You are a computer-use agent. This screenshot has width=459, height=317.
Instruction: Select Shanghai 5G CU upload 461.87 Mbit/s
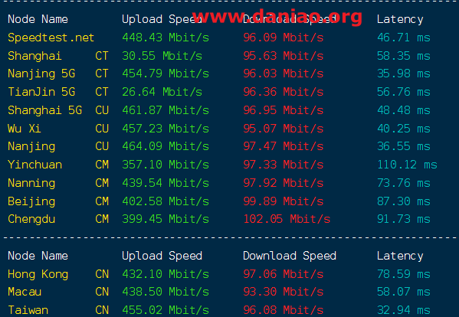click(166, 110)
